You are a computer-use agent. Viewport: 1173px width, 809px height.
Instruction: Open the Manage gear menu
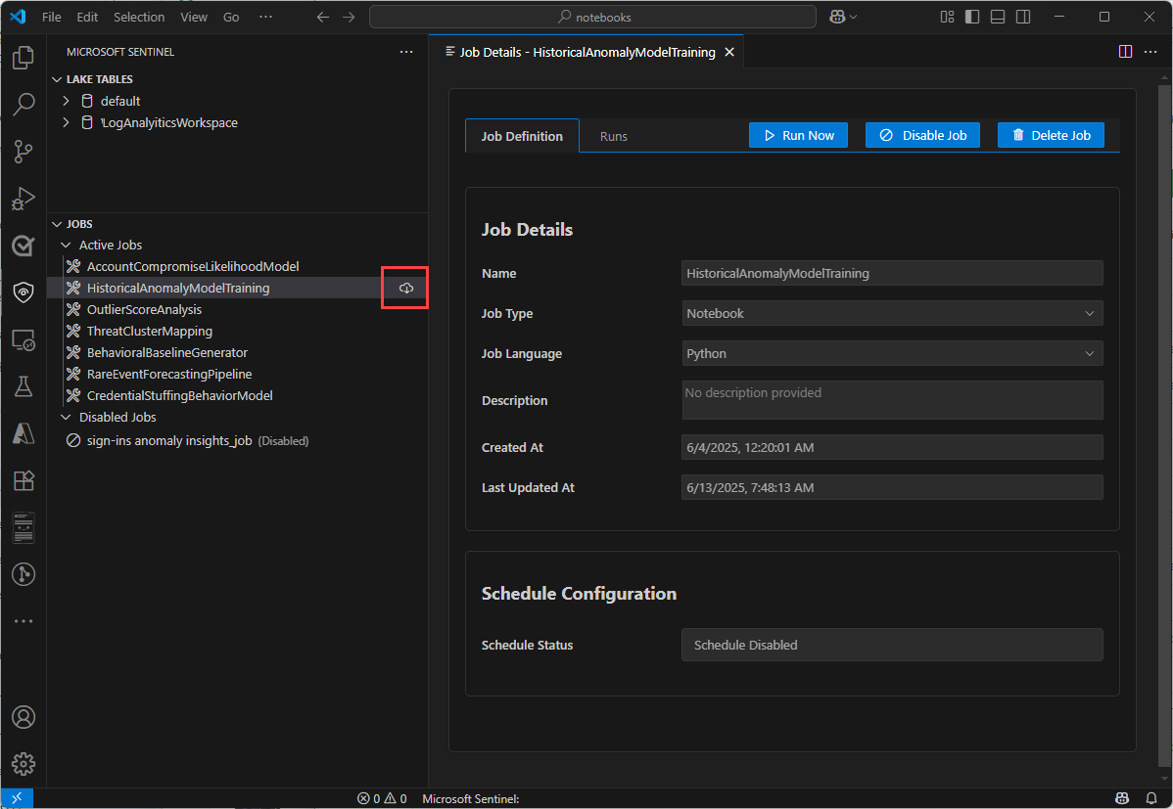pos(23,763)
